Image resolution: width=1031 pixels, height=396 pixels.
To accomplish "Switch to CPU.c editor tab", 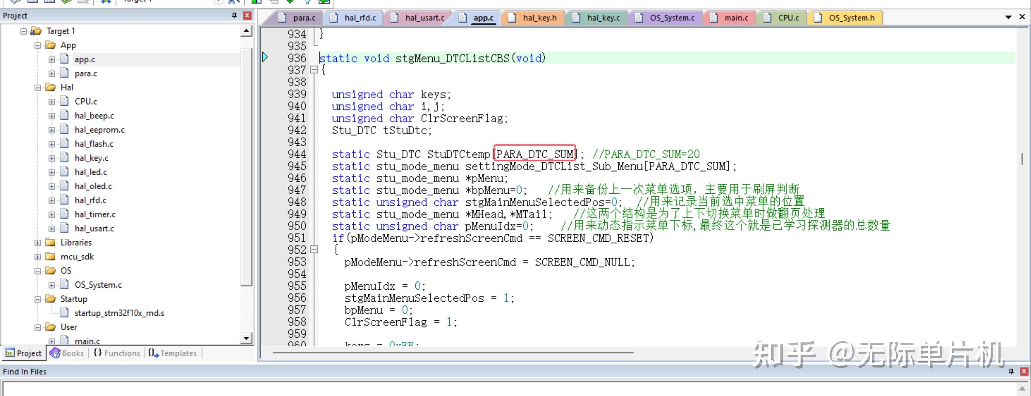I will (783, 18).
